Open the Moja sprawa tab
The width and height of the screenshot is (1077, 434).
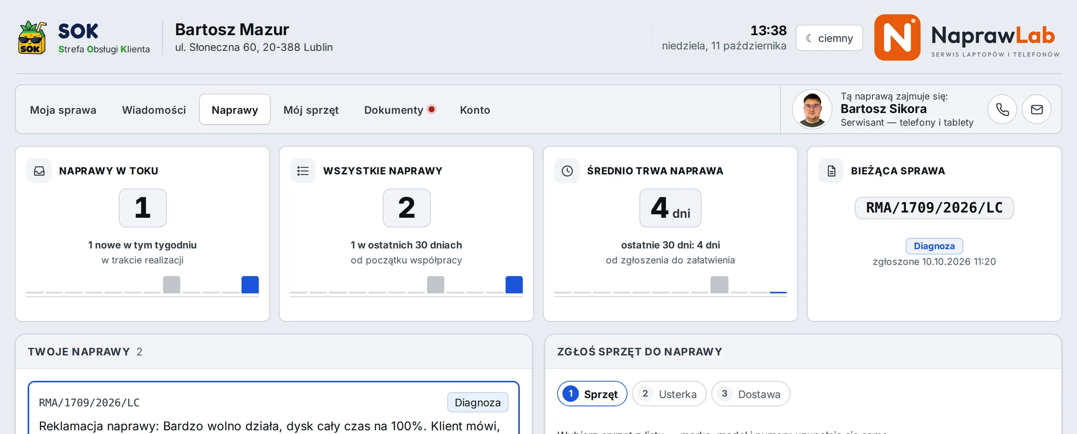63,110
